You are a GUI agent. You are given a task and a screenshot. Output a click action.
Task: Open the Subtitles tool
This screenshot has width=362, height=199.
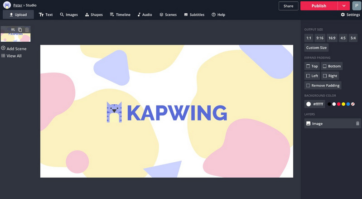[x=194, y=15]
